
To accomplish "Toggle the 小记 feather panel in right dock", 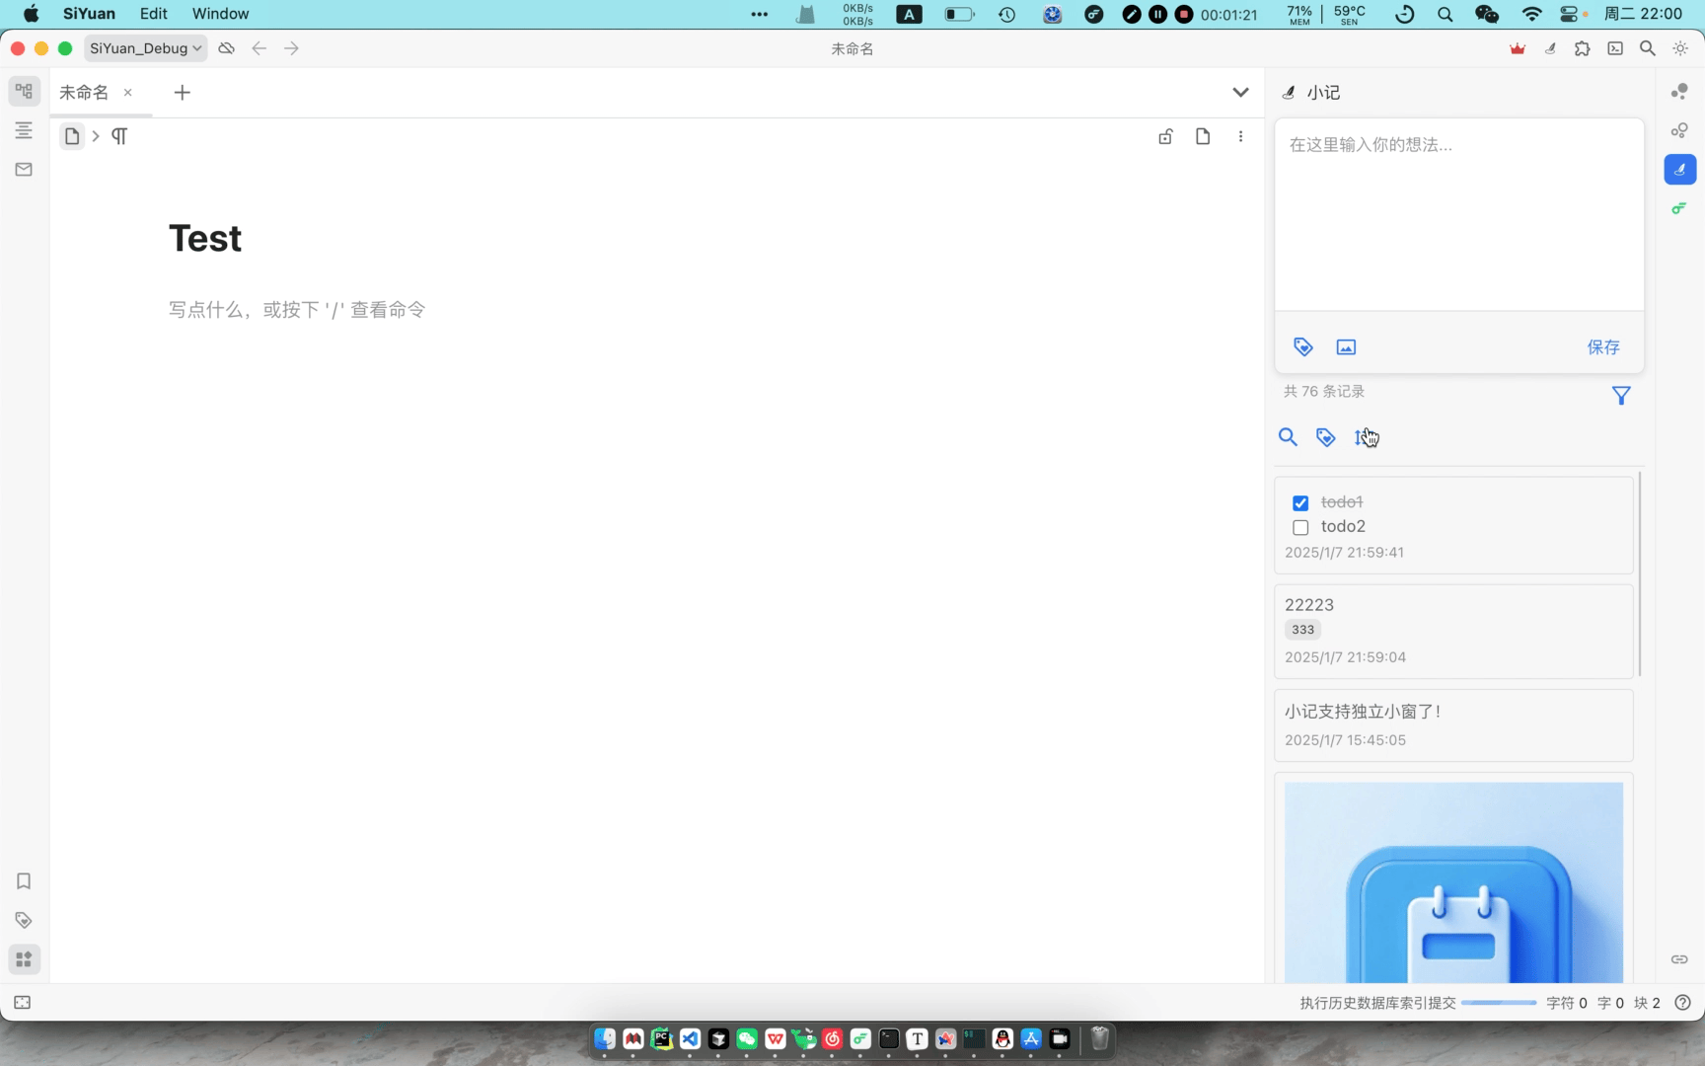I will tap(1680, 169).
